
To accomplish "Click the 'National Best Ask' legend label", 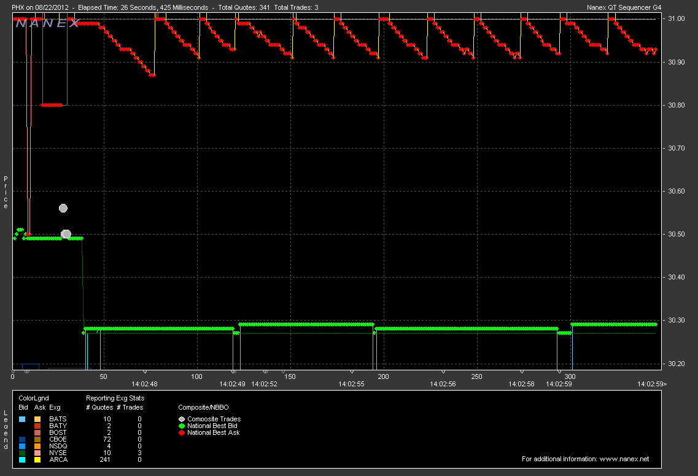I will pos(214,432).
